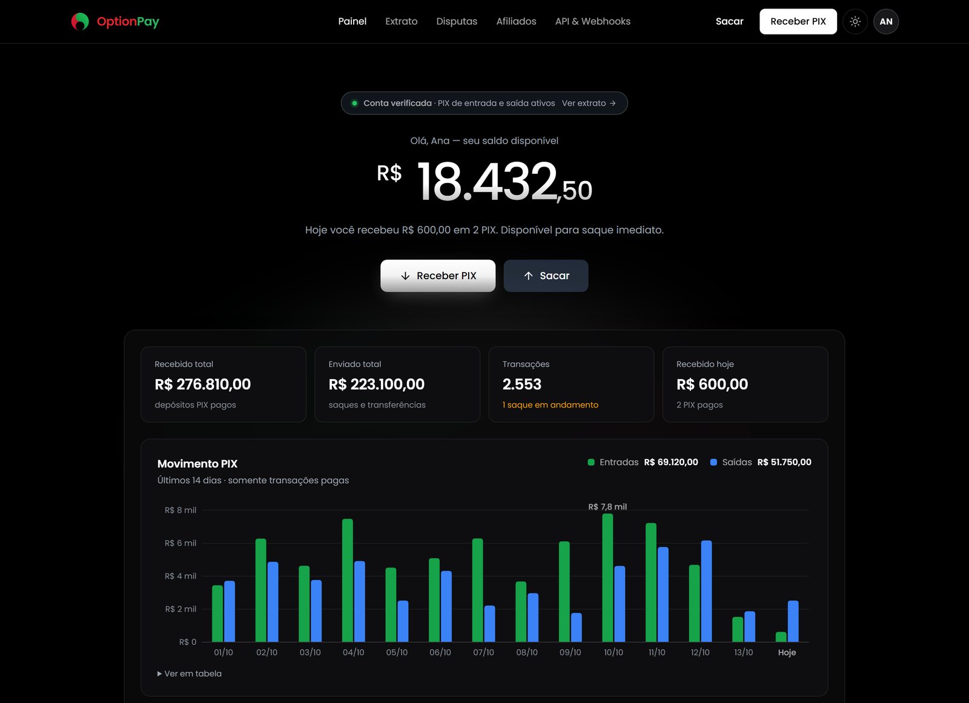
Task: Click the Movimento PIX heading
Action: click(x=197, y=464)
